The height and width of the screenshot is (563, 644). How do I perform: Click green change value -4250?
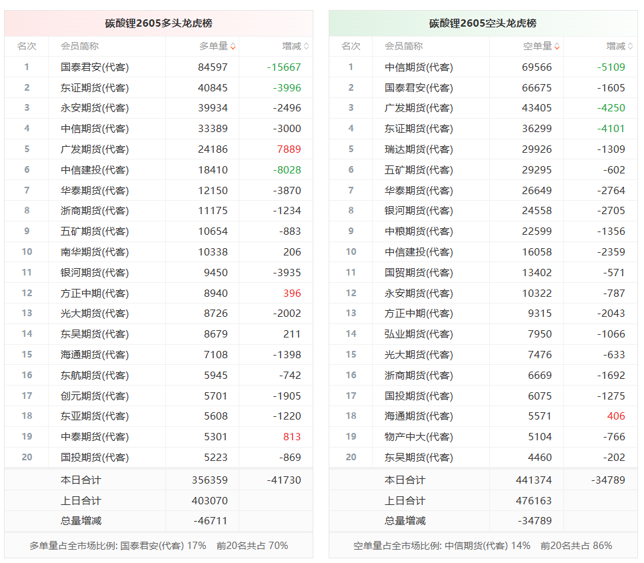coord(611,107)
